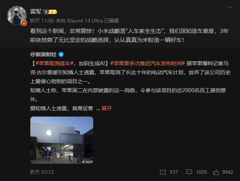This screenshot has height=181, width=240.
Task: Click the blue V badge beside 新浪财经
Action: pyautogui.click(x=61, y=54)
